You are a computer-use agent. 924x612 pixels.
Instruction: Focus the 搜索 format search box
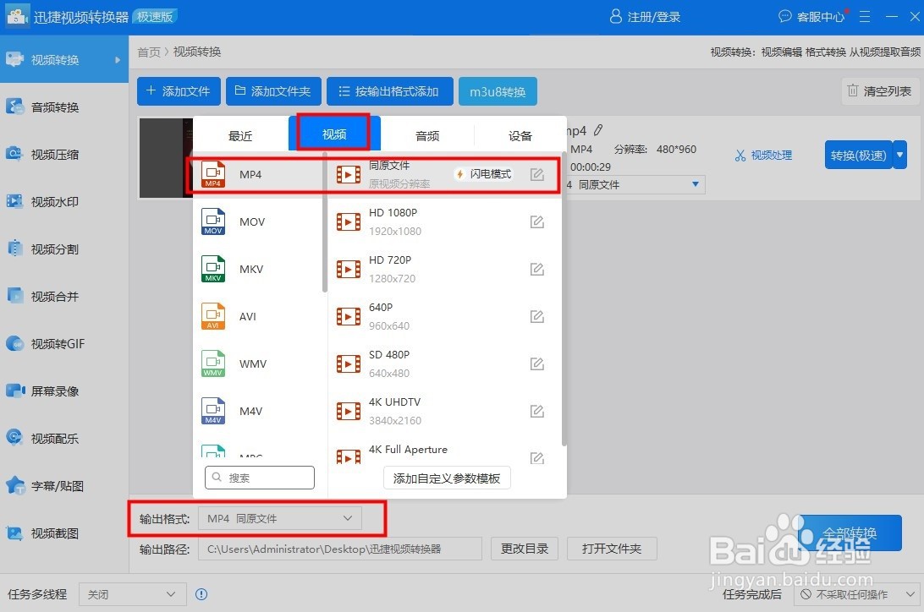(259, 478)
